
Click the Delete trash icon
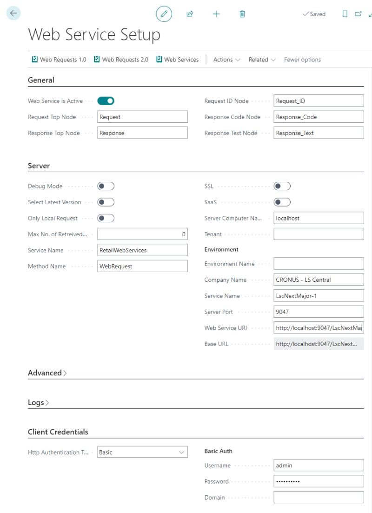pos(242,14)
